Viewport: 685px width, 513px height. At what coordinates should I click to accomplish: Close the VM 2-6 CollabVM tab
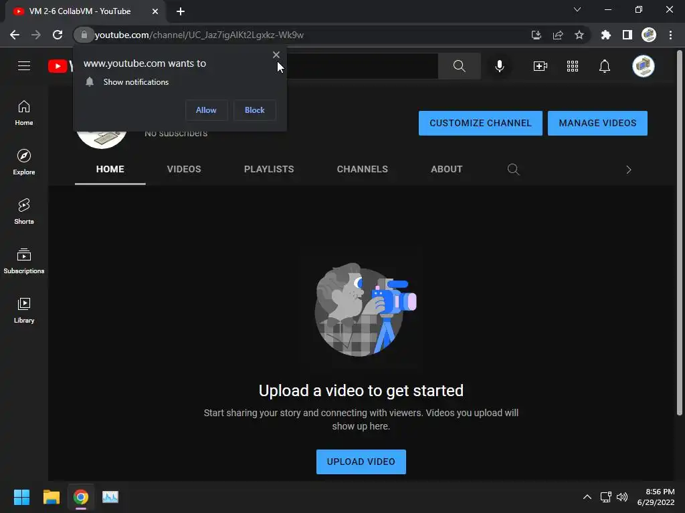point(155,11)
